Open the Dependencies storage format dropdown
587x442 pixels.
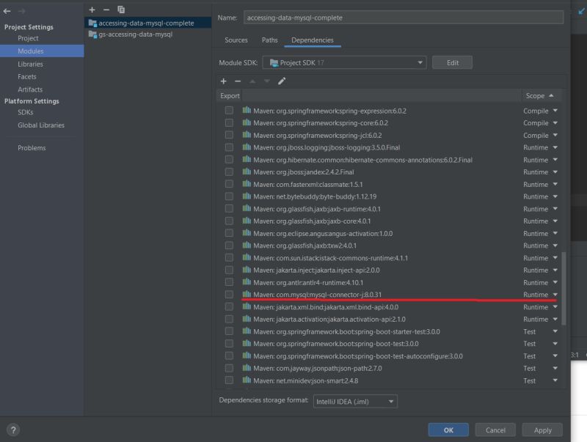click(x=354, y=401)
